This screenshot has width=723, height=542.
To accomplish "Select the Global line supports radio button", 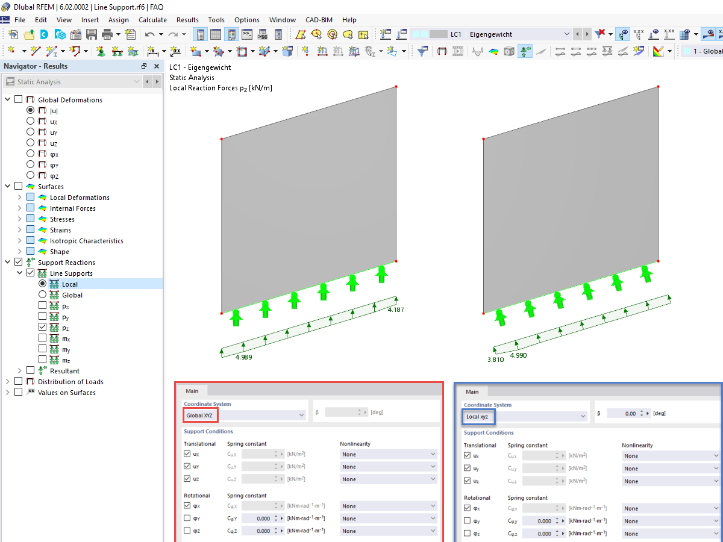I will [42, 295].
